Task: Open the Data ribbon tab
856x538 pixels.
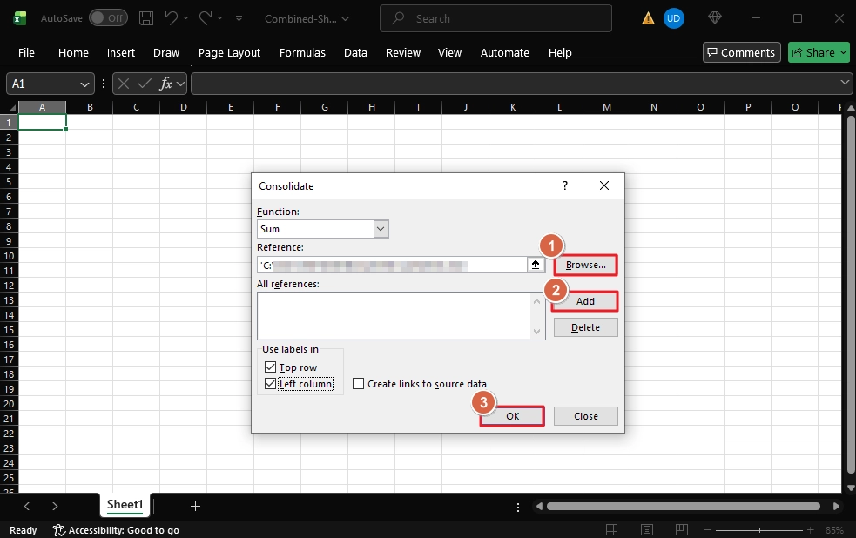Action: (x=355, y=53)
